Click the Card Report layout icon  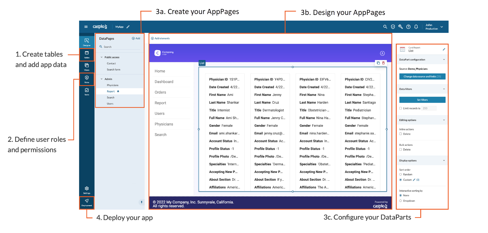point(402,49)
